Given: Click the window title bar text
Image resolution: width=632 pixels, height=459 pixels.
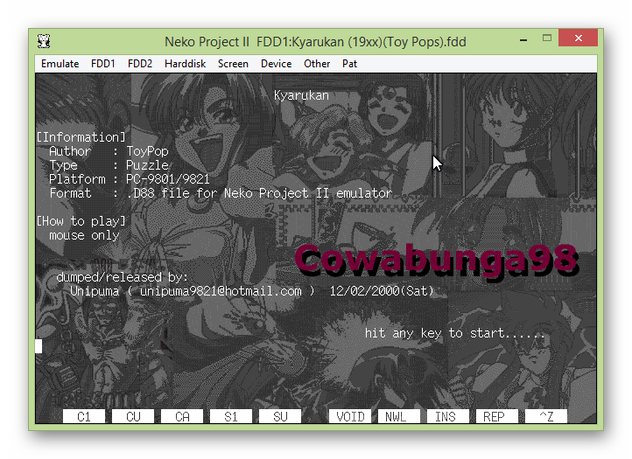Looking at the screenshot, I should coord(315,41).
